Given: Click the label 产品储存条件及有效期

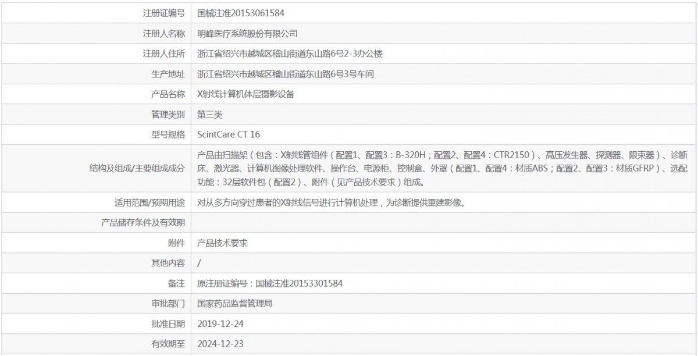Looking at the screenshot, I should click(x=143, y=222).
